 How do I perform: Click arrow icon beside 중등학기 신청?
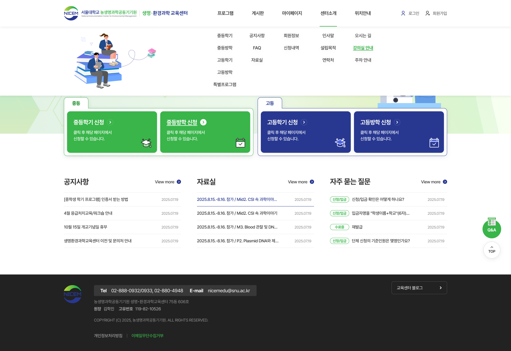(x=110, y=122)
